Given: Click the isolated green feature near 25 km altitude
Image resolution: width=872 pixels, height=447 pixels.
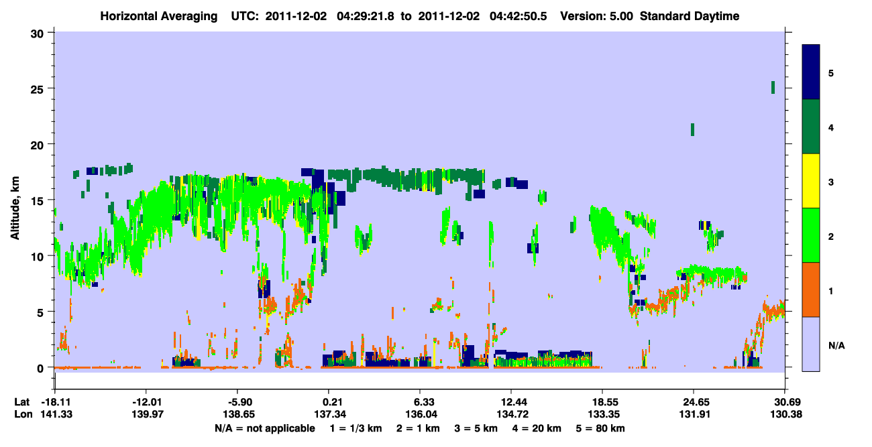Looking at the screenshot, I should (x=773, y=87).
